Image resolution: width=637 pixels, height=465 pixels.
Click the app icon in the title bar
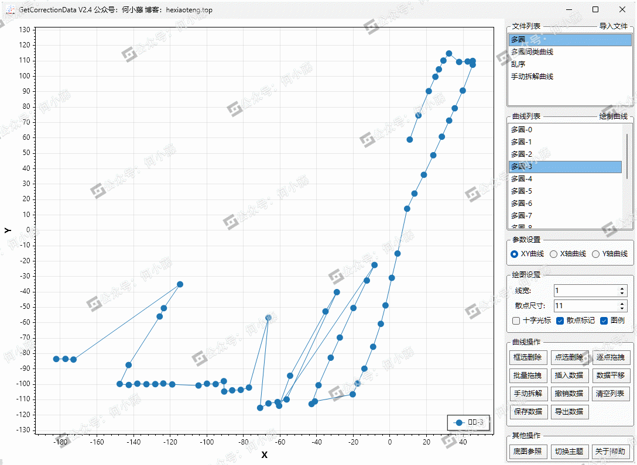point(10,10)
